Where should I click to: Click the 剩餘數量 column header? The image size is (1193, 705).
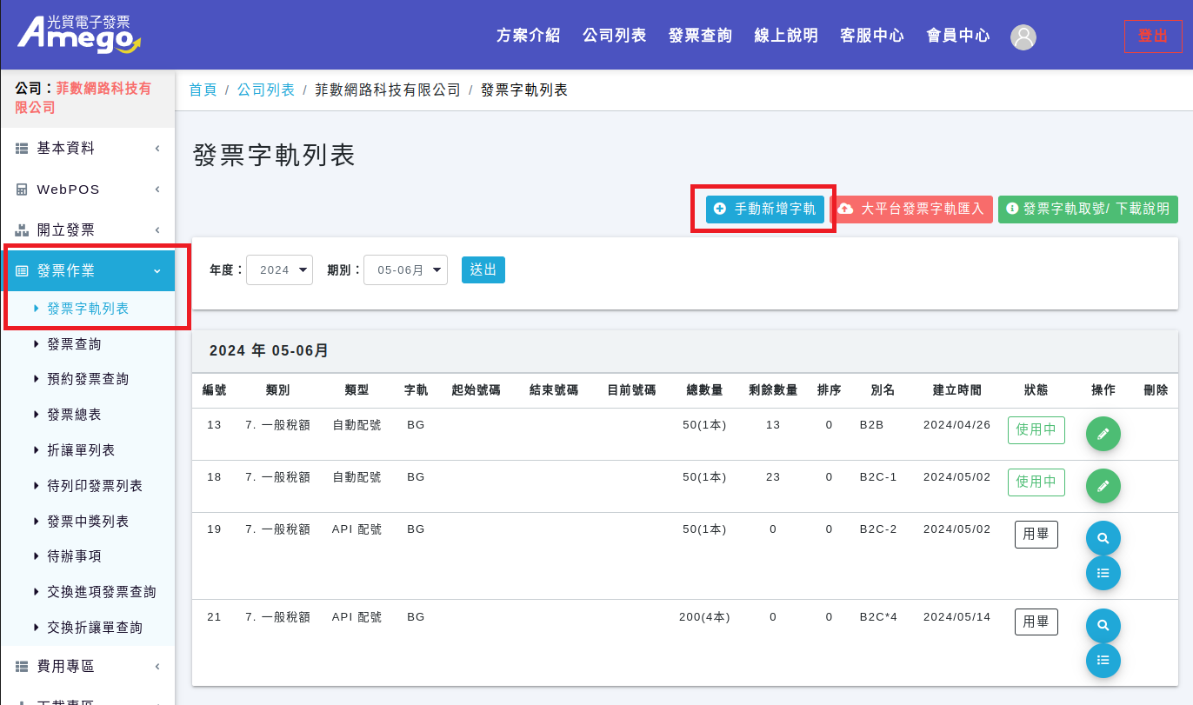pyautogui.click(x=773, y=390)
